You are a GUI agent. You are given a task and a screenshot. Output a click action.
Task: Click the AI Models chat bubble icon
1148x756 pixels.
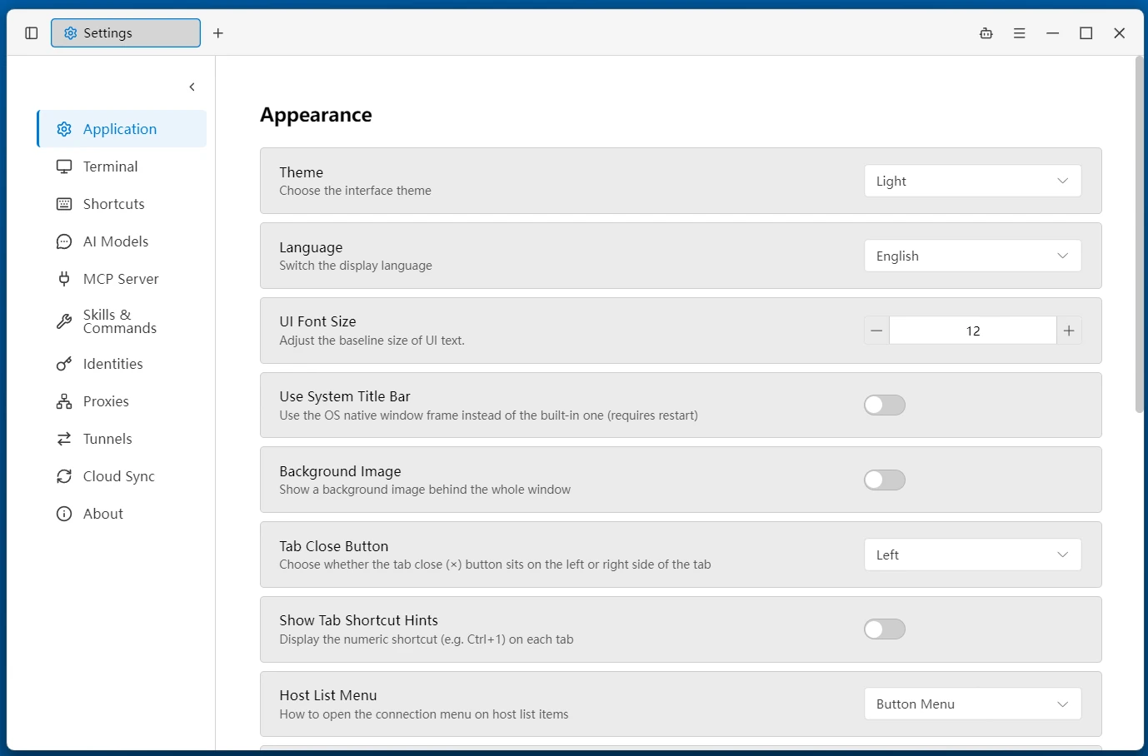point(64,241)
